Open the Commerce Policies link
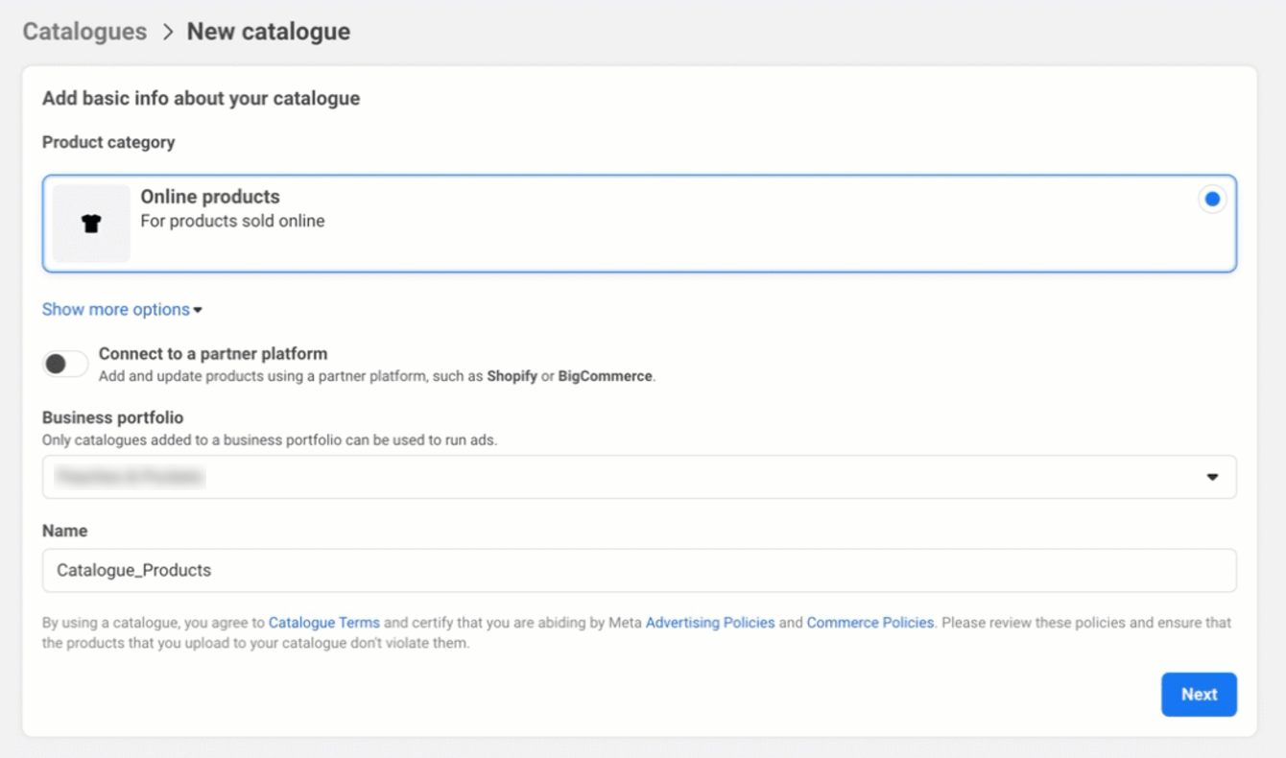The width and height of the screenshot is (1286, 758). pos(869,623)
